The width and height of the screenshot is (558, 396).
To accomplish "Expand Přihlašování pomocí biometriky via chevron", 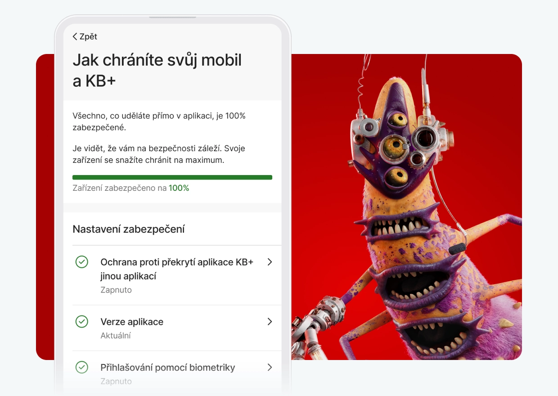I will pos(270,367).
